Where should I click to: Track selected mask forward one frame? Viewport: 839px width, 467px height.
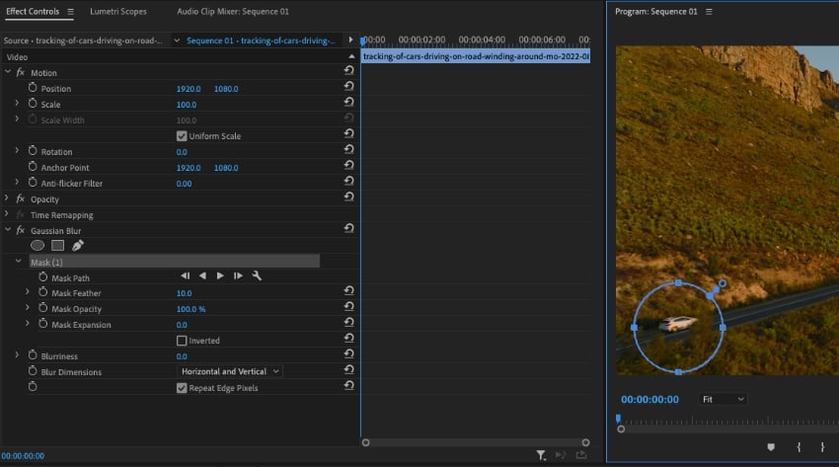pos(238,276)
